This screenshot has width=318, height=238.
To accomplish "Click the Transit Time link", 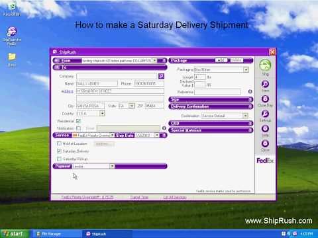I will (x=139, y=197).
